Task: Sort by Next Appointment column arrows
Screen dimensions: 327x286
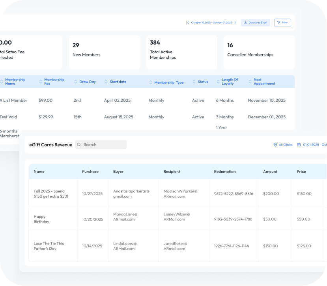Action: (x=250, y=82)
